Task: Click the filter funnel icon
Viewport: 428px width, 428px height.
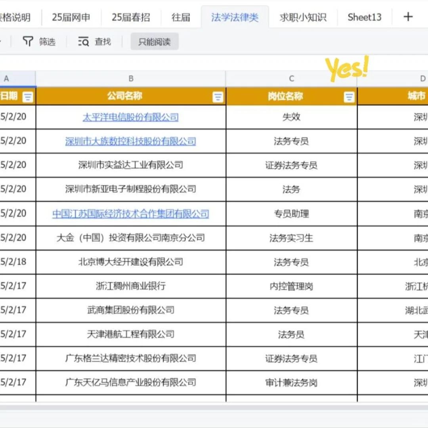Action: (28, 42)
